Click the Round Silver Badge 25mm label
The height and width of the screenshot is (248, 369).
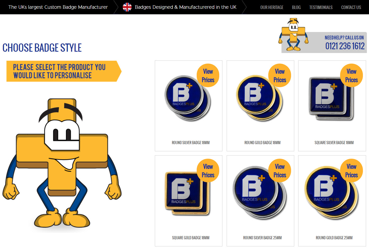tap(262, 238)
